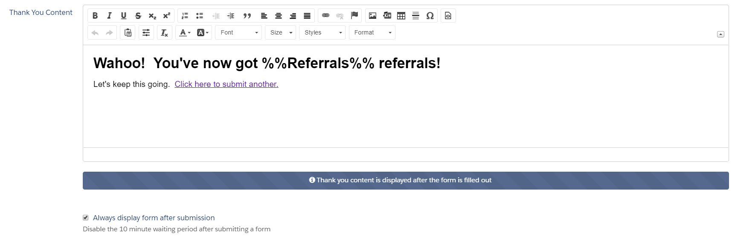The height and width of the screenshot is (236, 732).
Task: Click the Thank You Content label
Action: 41,13
